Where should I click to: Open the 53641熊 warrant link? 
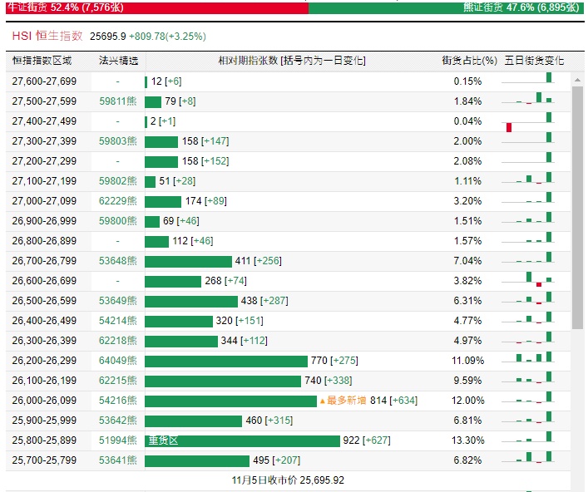[118, 460]
